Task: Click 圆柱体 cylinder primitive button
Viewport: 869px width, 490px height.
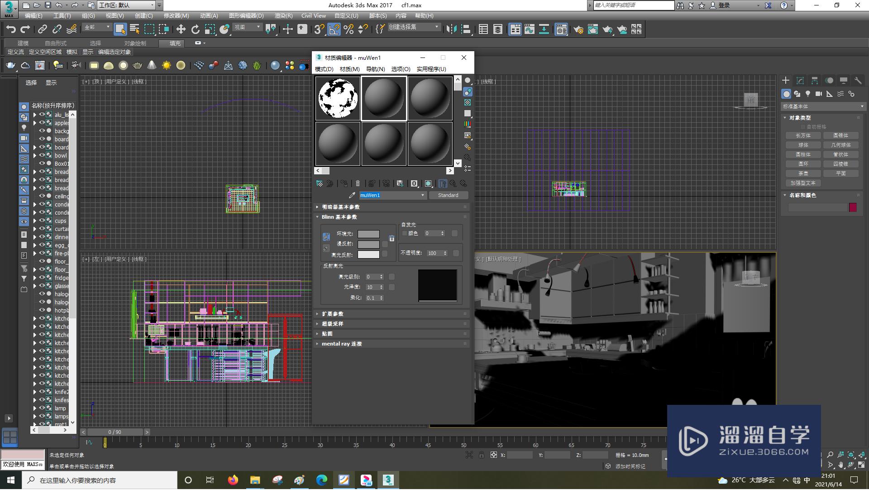Action: click(x=803, y=154)
